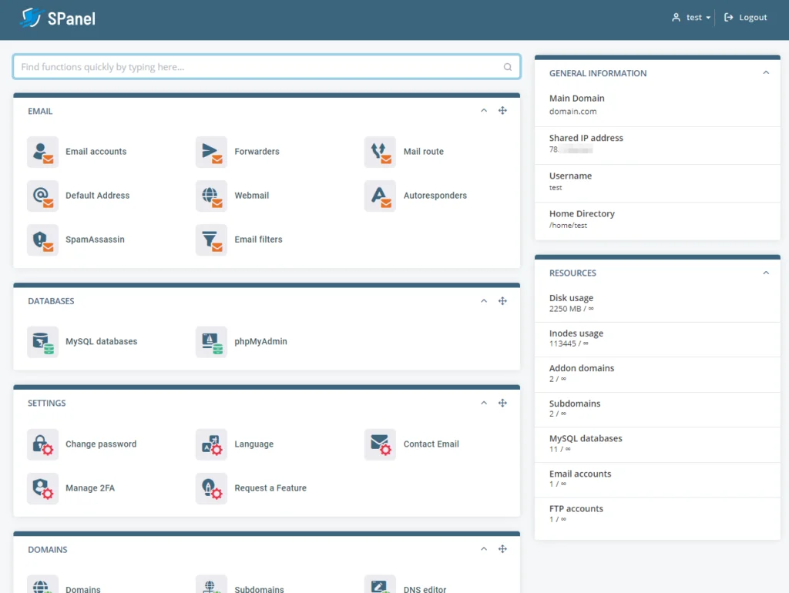
Task: Open the Email filters icon
Action: tap(211, 240)
